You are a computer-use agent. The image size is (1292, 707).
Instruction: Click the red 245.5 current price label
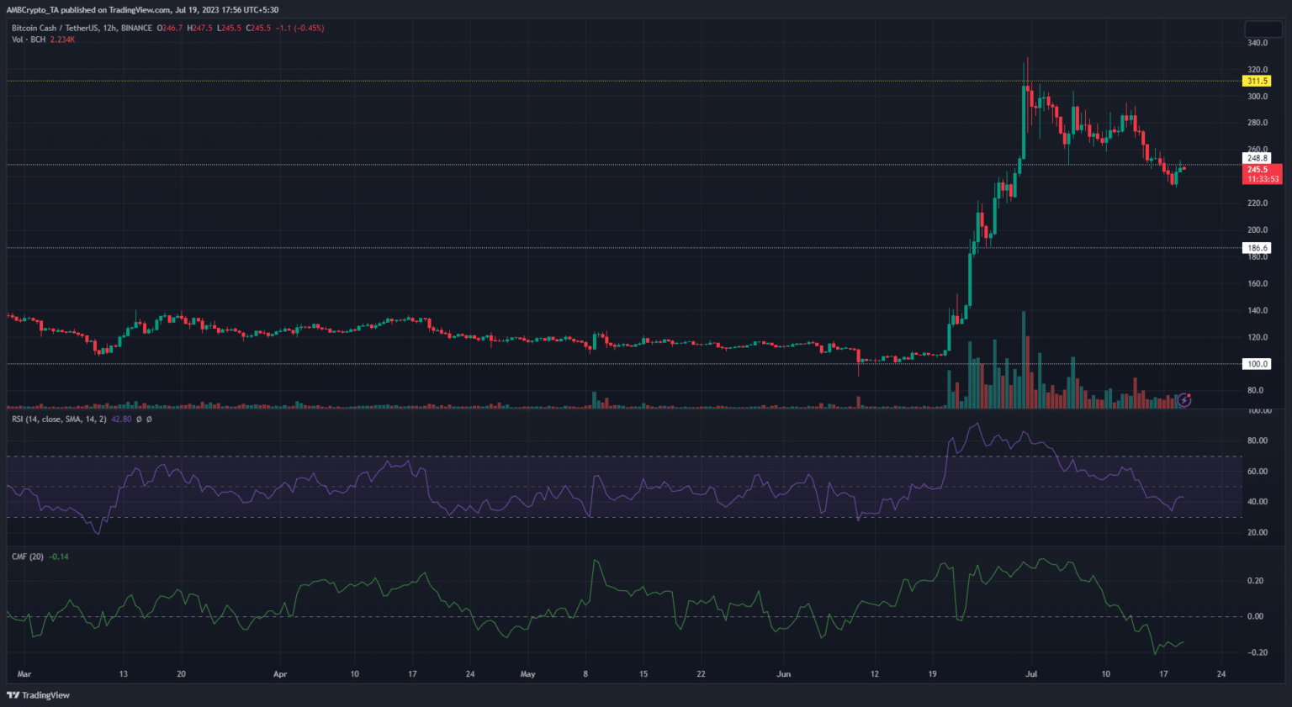point(1258,170)
